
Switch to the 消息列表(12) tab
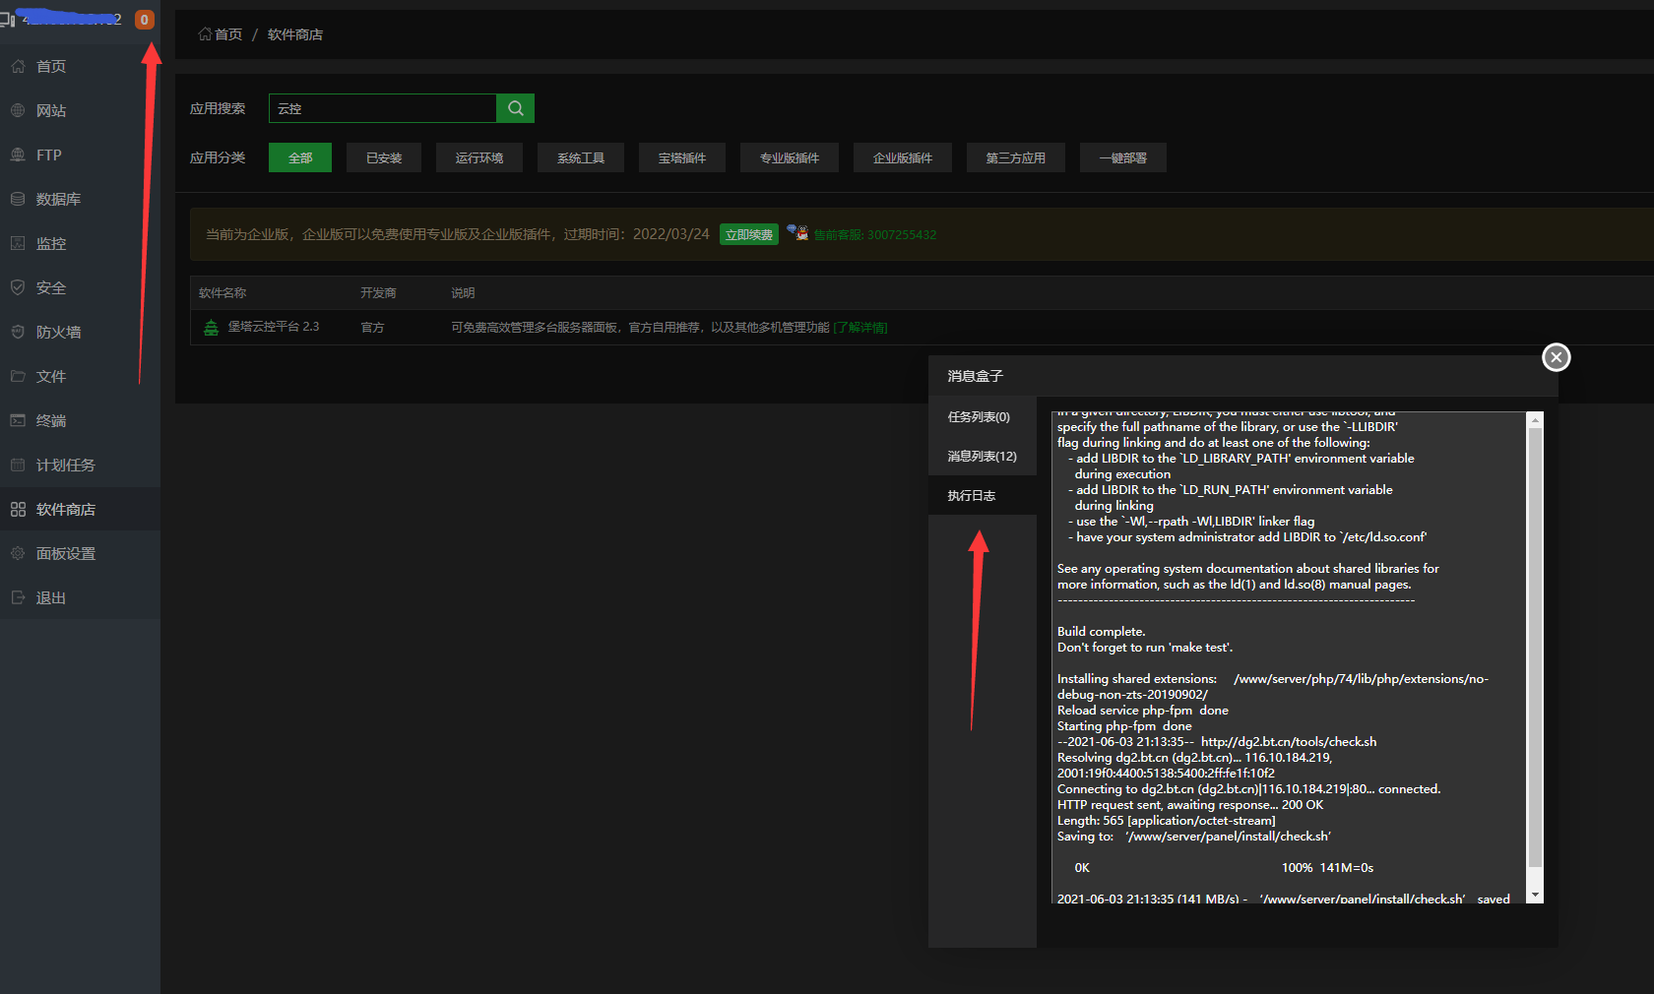click(x=982, y=456)
